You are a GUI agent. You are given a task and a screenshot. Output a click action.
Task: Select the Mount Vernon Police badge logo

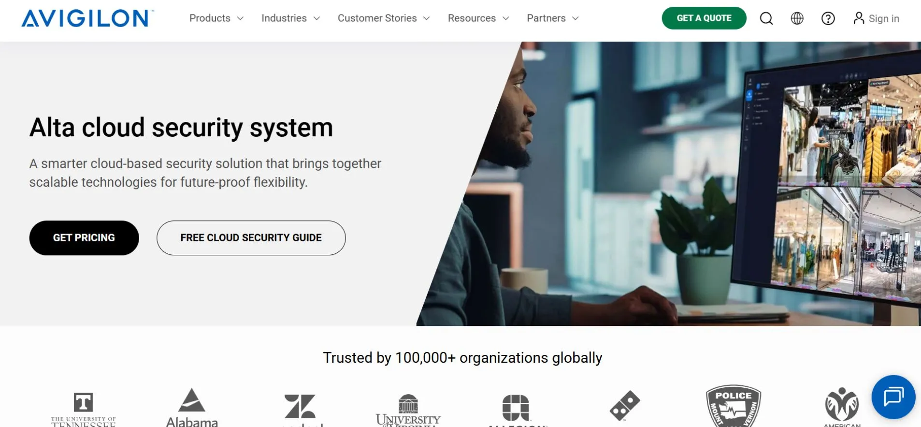734,406
